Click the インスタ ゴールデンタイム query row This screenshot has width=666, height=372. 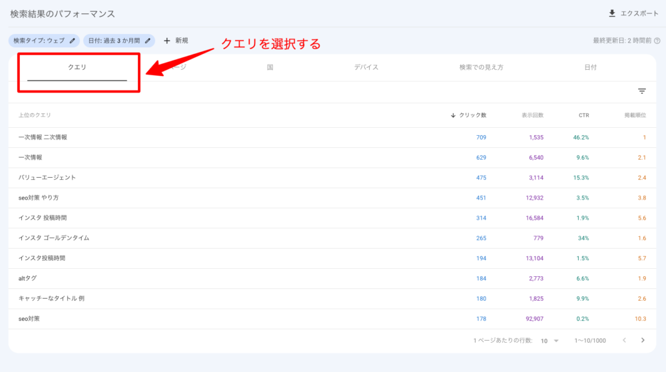(54, 238)
